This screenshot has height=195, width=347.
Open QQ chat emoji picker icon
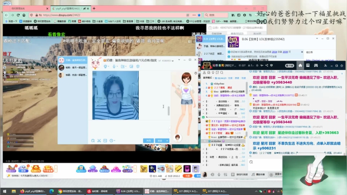93,141
